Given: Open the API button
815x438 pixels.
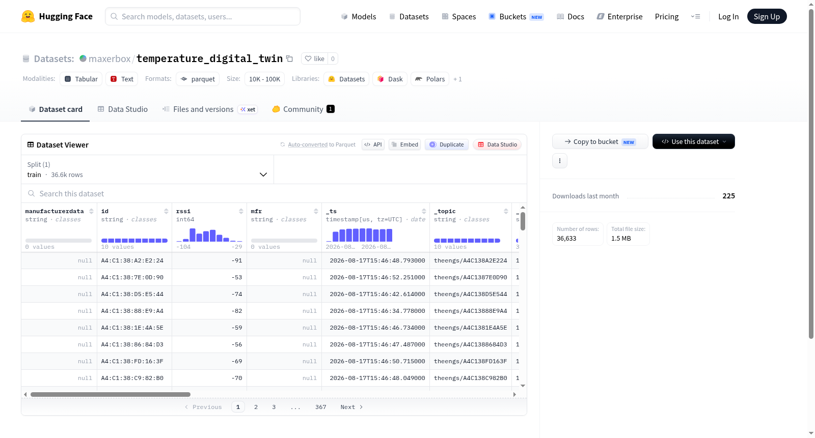Looking at the screenshot, I should 373,144.
